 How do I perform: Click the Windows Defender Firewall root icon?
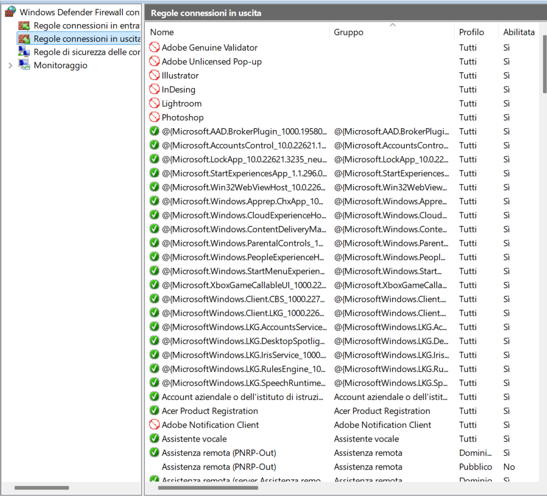point(10,12)
